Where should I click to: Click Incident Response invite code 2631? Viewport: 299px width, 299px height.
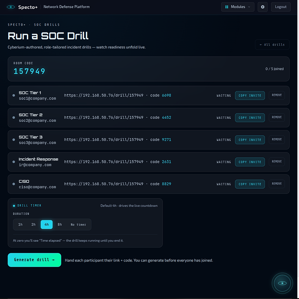click(167, 162)
